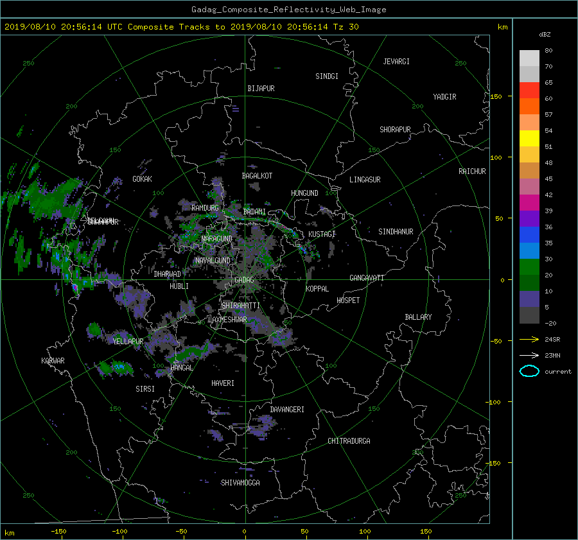Screen dimensions: 578x540
Task: Click the 0 tick on bottom axis
Action: click(x=244, y=532)
